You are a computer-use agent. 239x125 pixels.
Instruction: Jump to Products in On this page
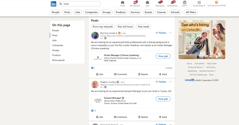point(57,55)
